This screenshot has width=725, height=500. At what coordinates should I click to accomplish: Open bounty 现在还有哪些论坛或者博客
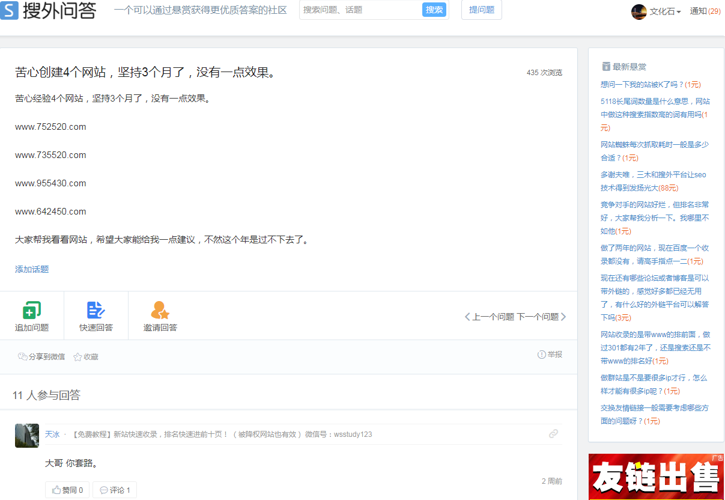[x=655, y=297]
